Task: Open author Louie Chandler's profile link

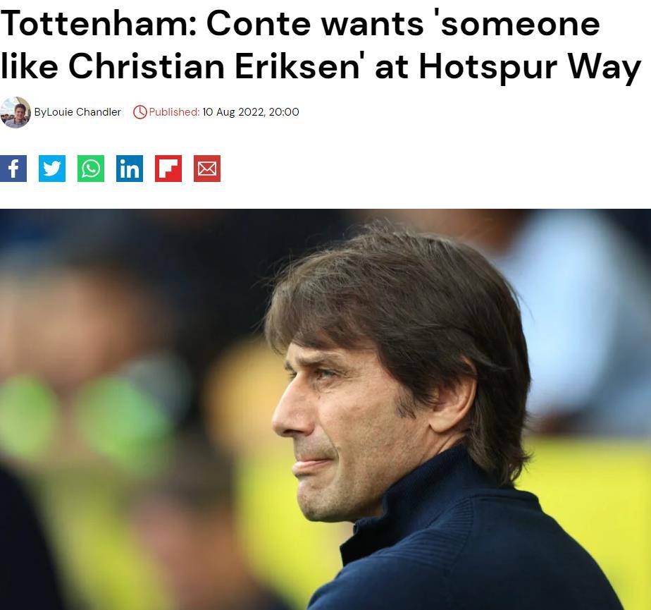Action: [84, 112]
